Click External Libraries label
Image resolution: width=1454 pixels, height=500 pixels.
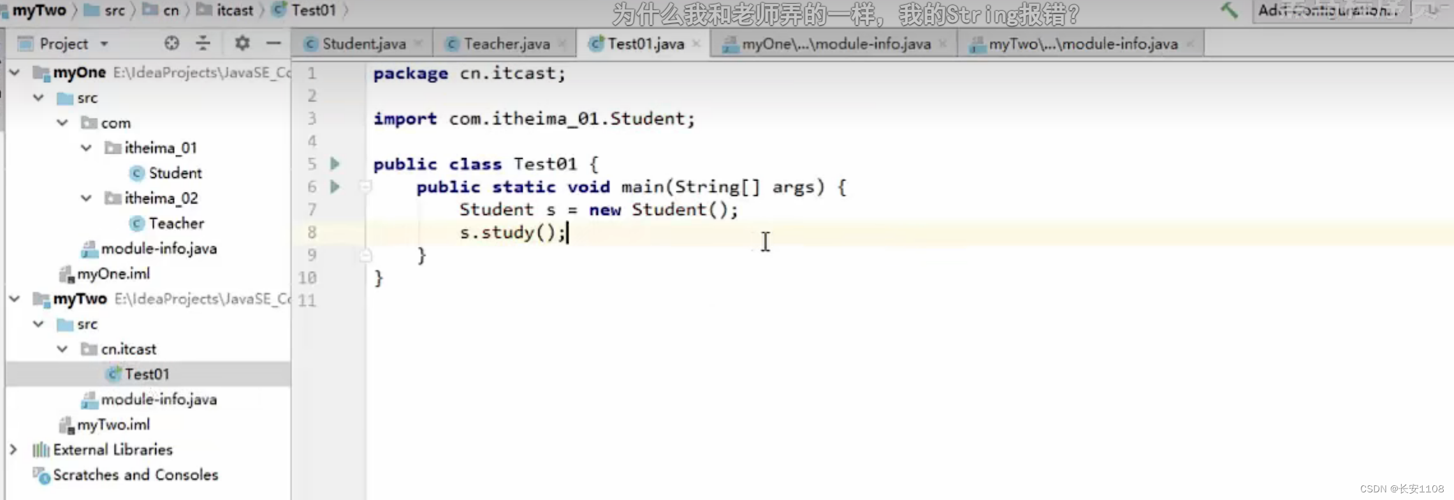(x=113, y=450)
